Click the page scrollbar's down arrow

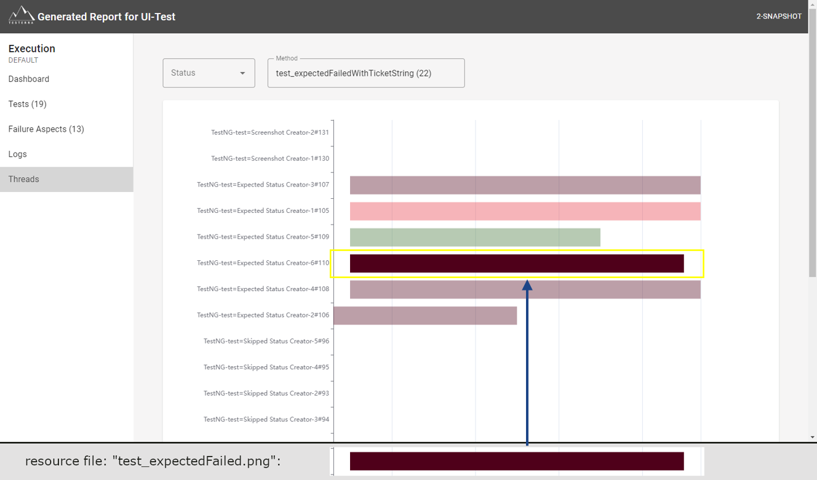(x=813, y=437)
